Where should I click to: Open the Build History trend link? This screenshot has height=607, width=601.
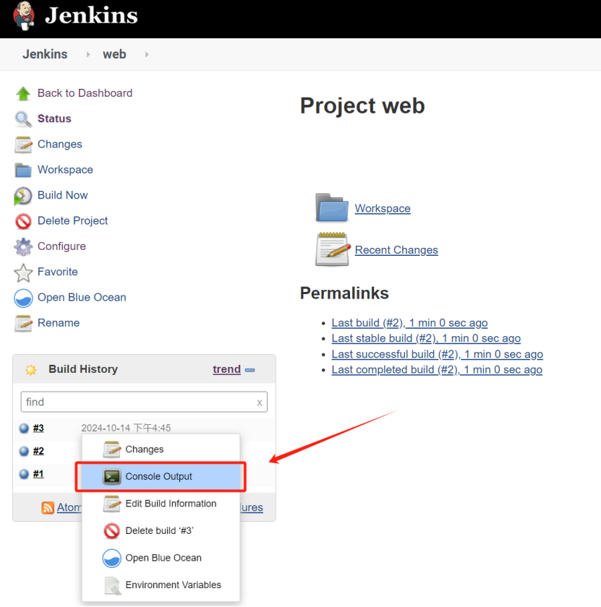[226, 369]
